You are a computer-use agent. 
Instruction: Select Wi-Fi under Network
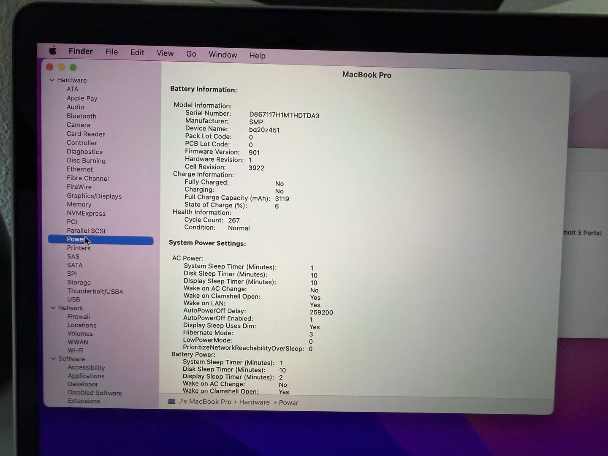(76, 350)
